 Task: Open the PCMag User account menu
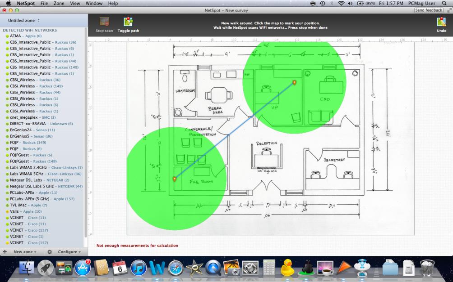[x=421, y=4]
